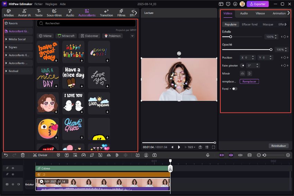Select the Masque sub-tab
The width and height of the screenshot is (294, 196).
(x=268, y=24)
